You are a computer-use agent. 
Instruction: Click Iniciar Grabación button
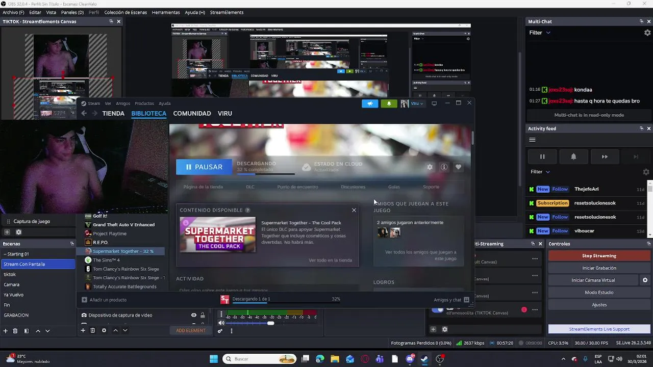pos(599,268)
